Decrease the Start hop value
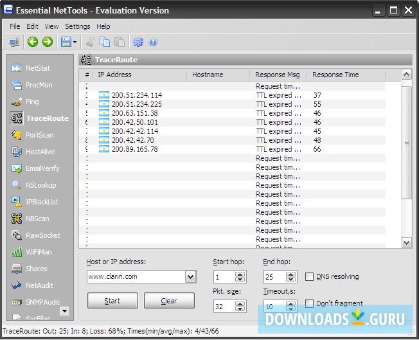Viewport: 419px width, 340px height. tap(240, 280)
